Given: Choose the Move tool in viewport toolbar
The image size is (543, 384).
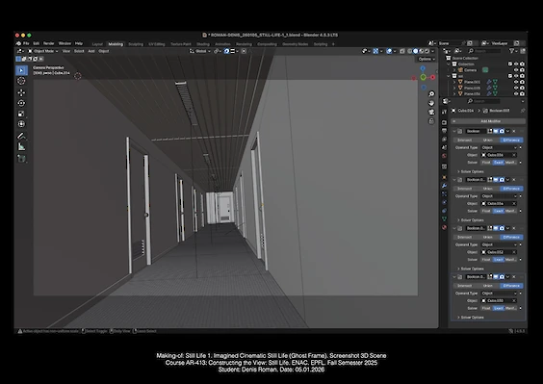Looking at the screenshot, I should click(x=21, y=92).
